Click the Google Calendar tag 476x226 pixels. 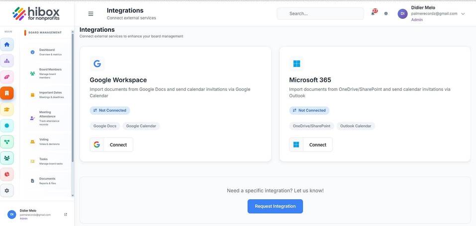pos(141,126)
